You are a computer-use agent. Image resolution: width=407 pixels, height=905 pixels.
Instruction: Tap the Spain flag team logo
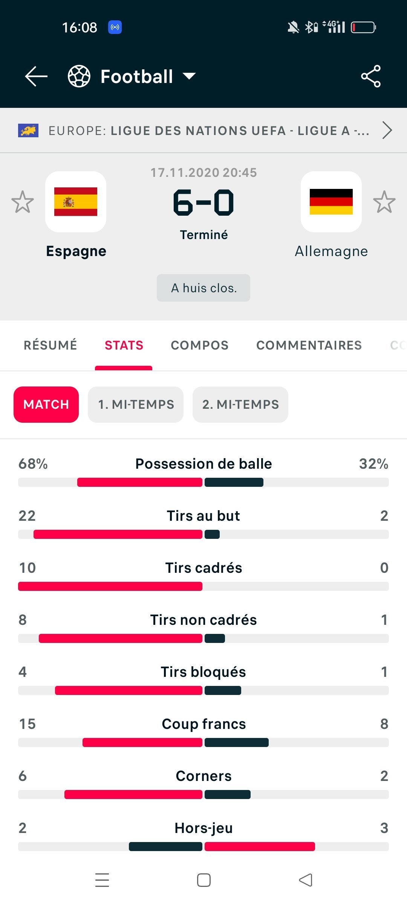[76, 202]
